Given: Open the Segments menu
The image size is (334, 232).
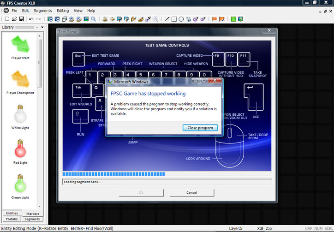Looking at the screenshot, I should [x=43, y=11].
